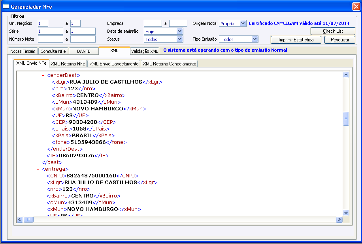Click the vertical scrollbar down arrow

tap(346, 212)
